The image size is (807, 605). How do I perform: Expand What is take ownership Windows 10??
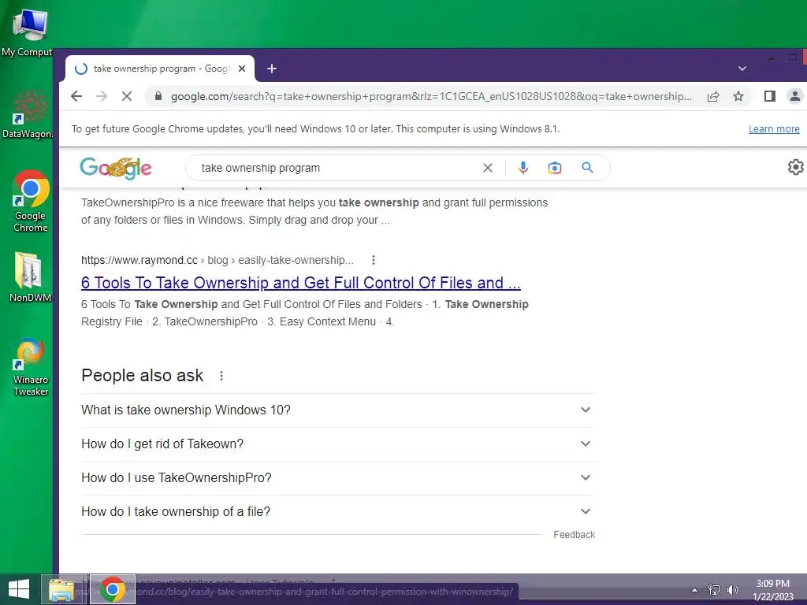pos(337,410)
